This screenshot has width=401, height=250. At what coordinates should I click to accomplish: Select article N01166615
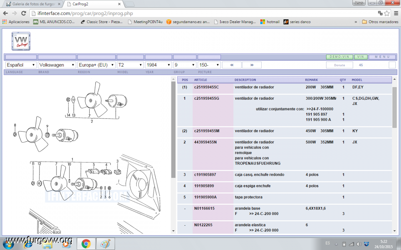[204, 208]
